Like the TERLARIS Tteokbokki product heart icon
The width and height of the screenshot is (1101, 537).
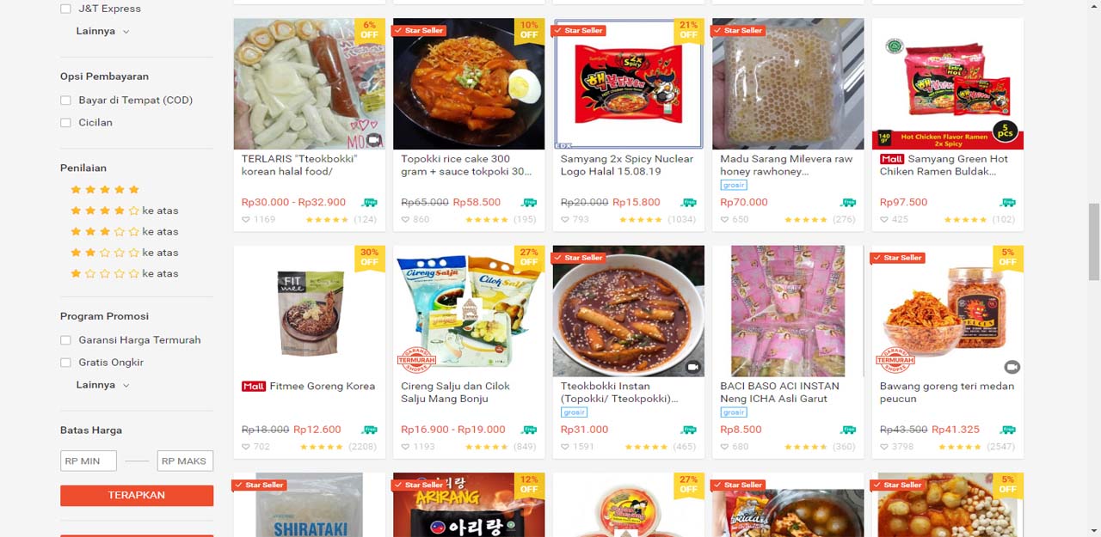(x=246, y=220)
